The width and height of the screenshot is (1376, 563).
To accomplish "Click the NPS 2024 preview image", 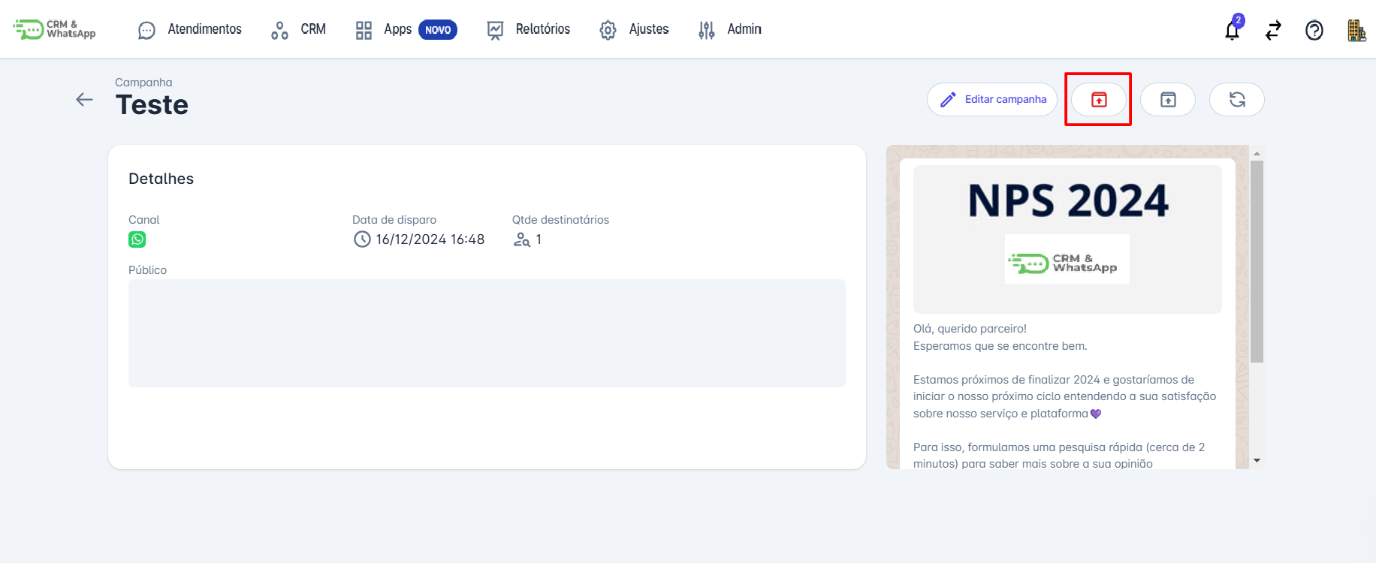I will (x=1067, y=239).
